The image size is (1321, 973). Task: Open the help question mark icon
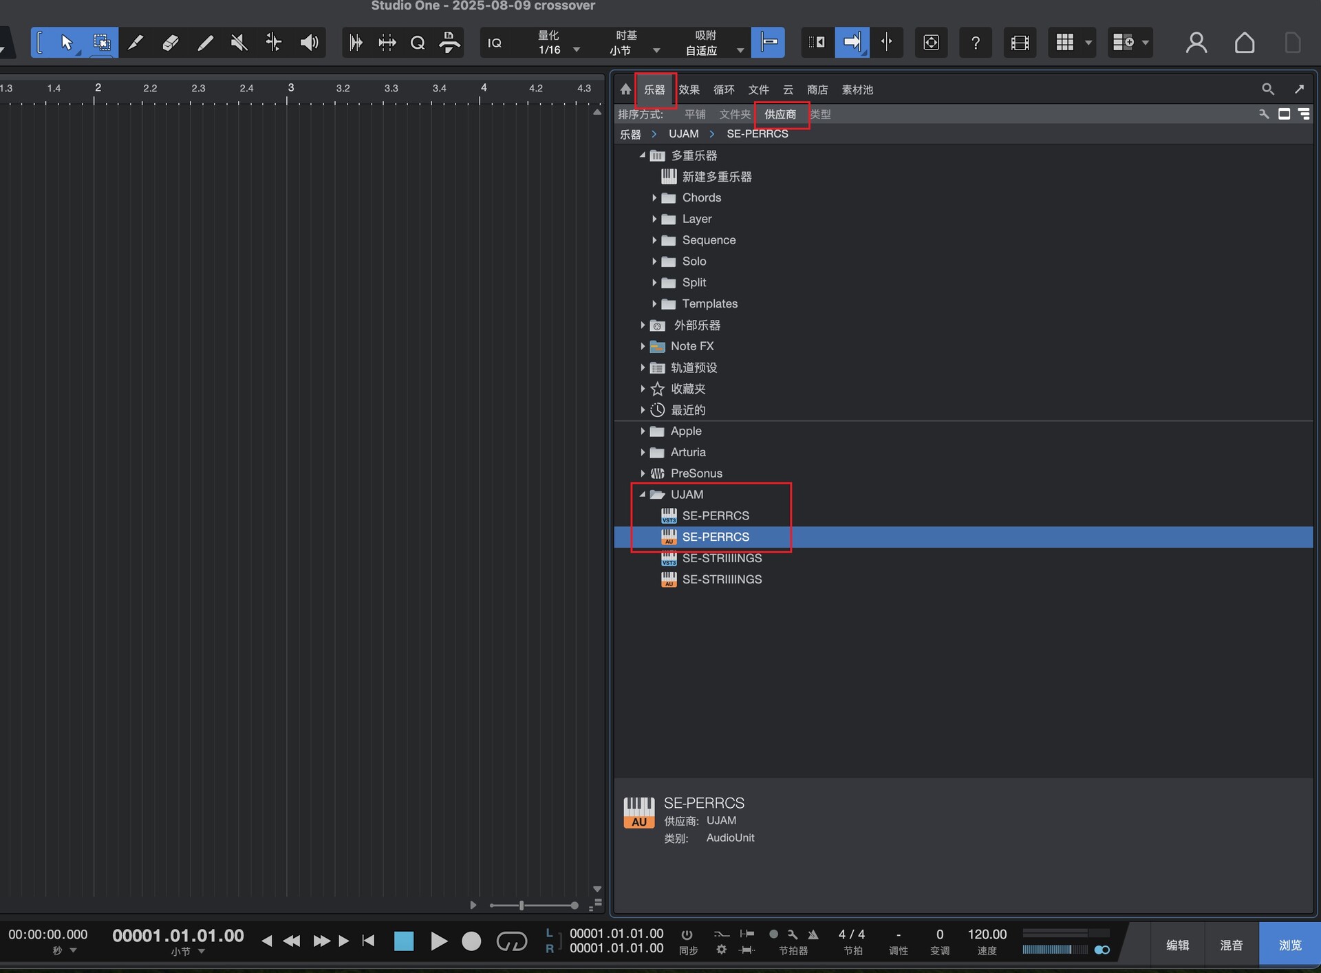975,43
